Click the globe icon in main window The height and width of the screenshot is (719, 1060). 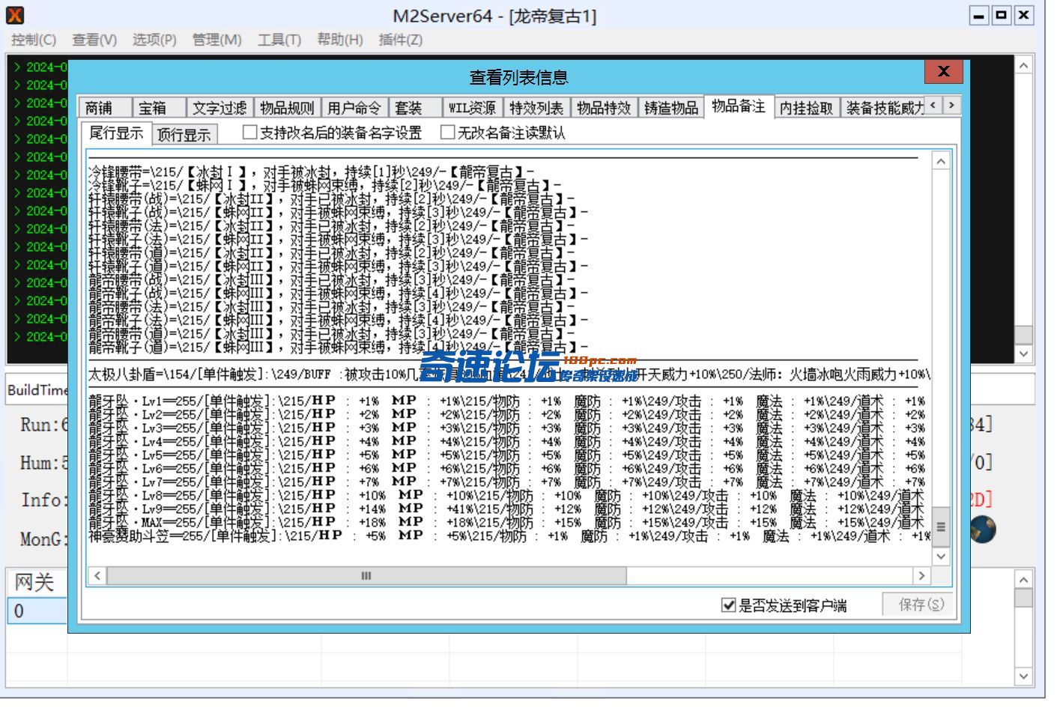(x=983, y=530)
